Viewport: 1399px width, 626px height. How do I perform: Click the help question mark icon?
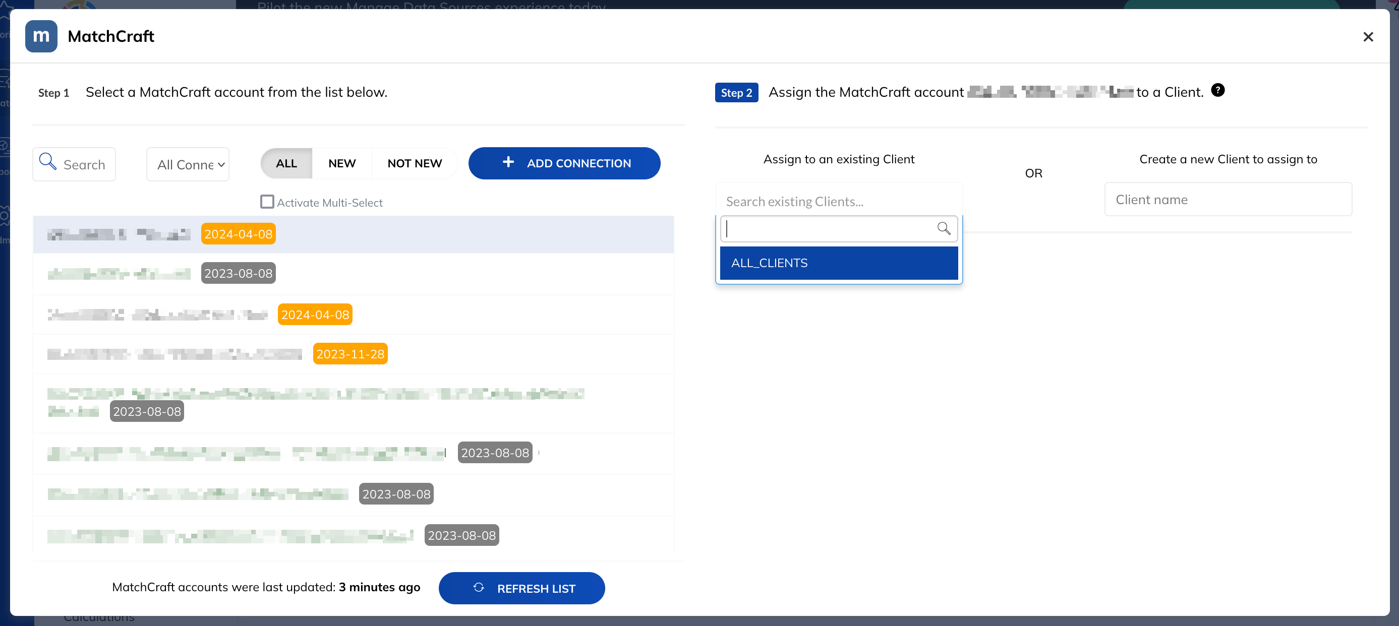[x=1217, y=90]
